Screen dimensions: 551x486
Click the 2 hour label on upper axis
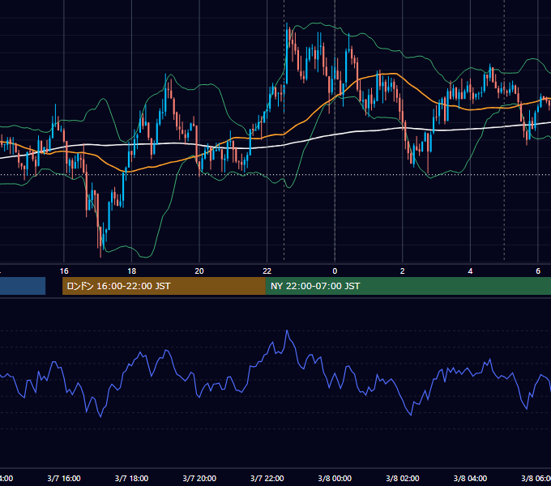point(403,271)
